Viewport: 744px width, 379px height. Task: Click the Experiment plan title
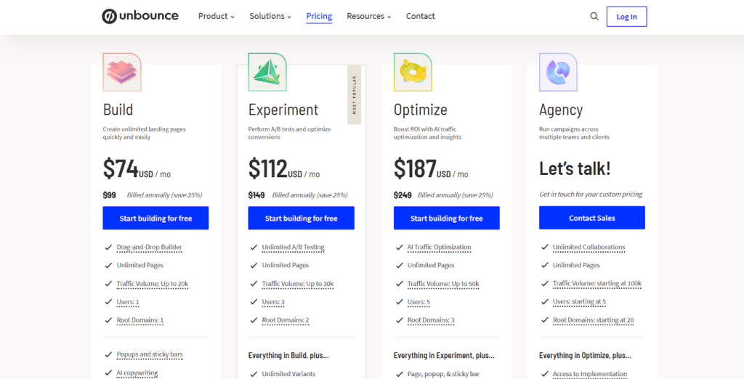click(283, 110)
